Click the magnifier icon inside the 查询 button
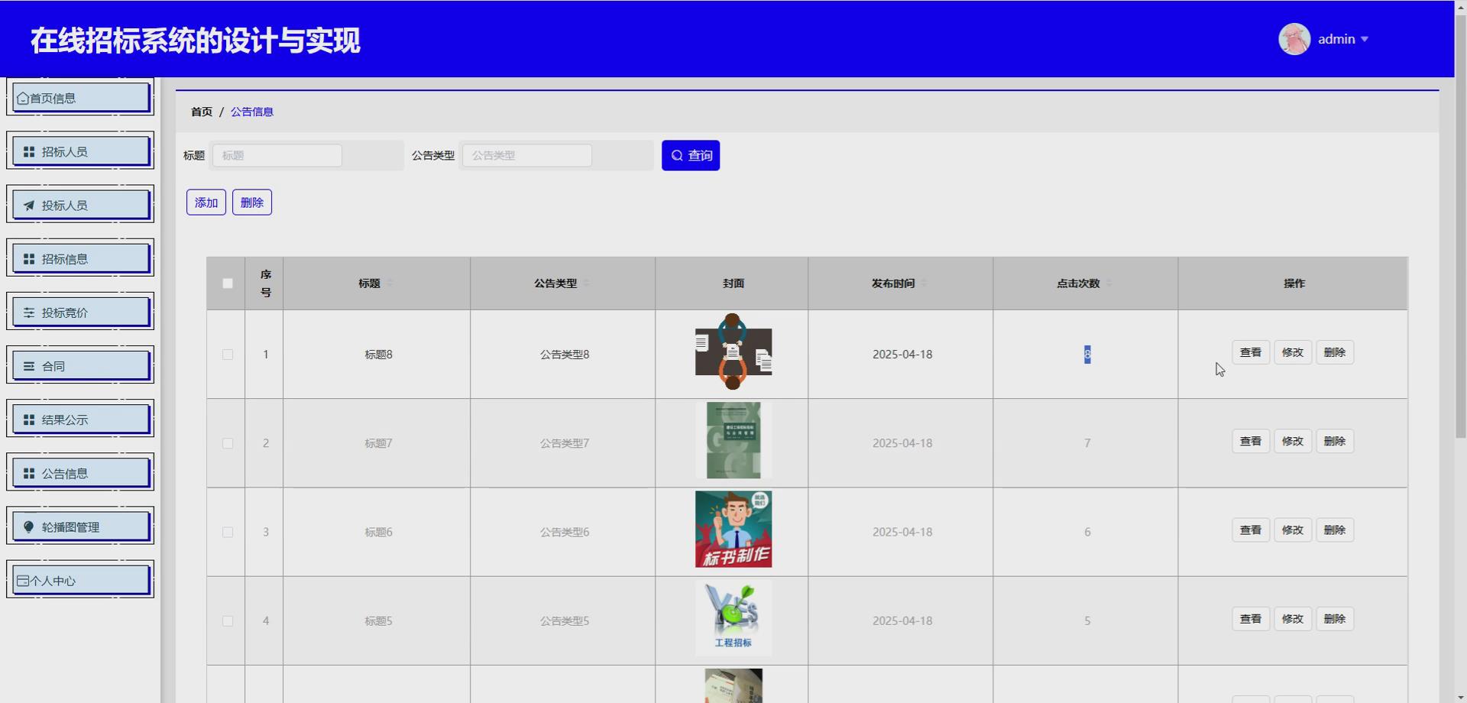 pyautogui.click(x=677, y=155)
